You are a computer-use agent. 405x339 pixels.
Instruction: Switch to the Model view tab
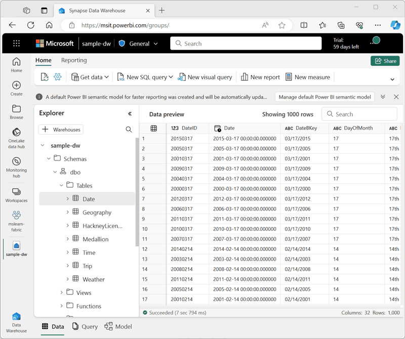click(118, 326)
